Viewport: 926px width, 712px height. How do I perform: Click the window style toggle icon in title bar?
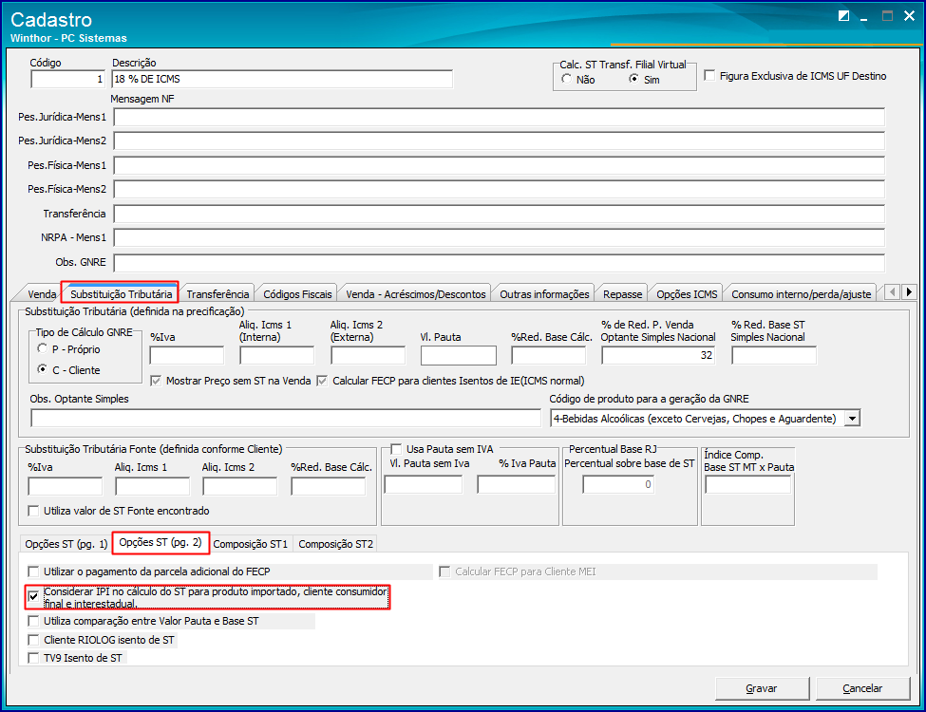[x=844, y=16]
